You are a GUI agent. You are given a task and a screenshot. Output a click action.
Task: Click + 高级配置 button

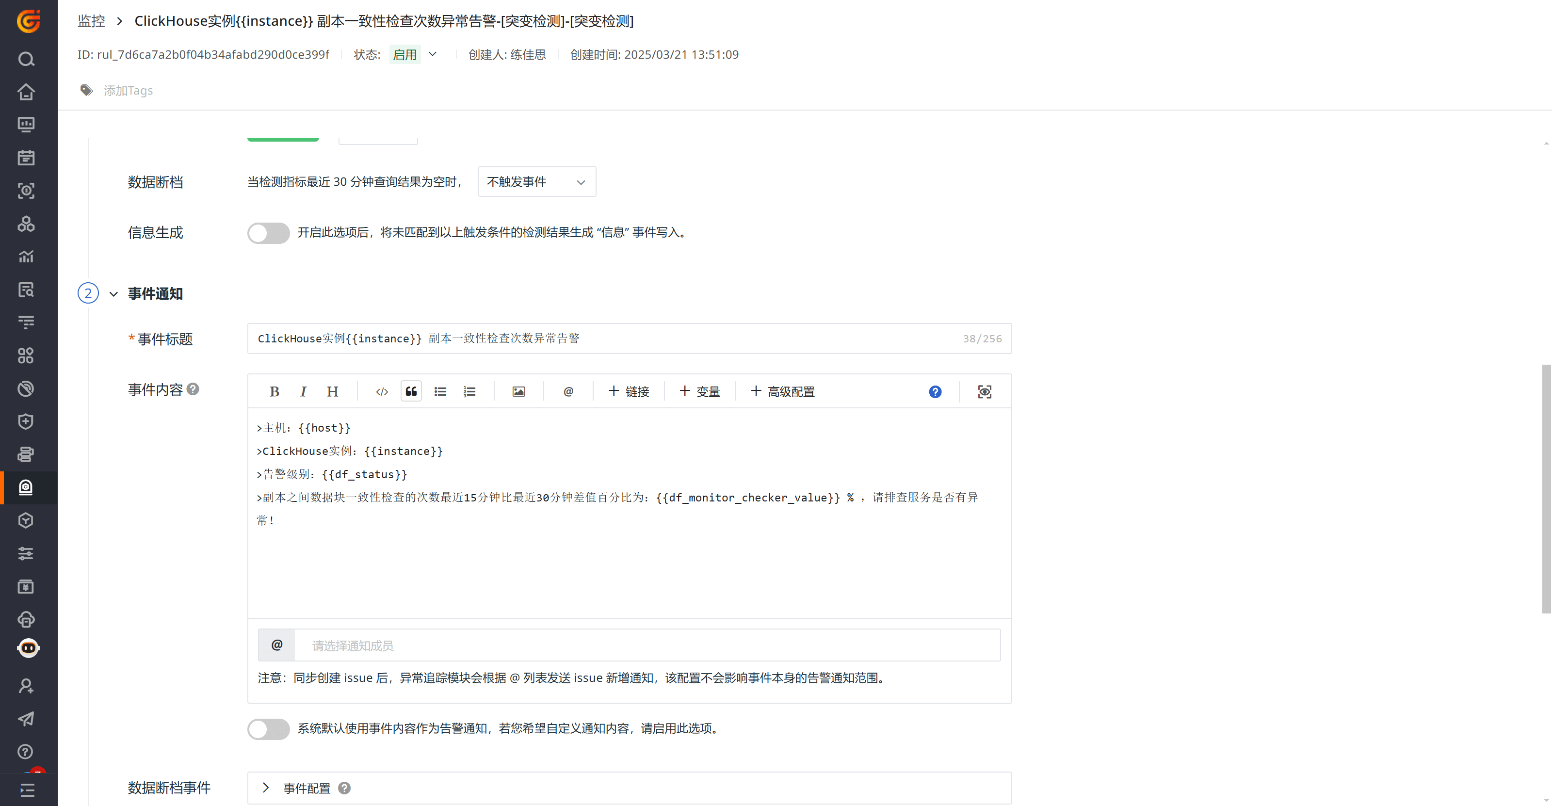[x=783, y=391]
